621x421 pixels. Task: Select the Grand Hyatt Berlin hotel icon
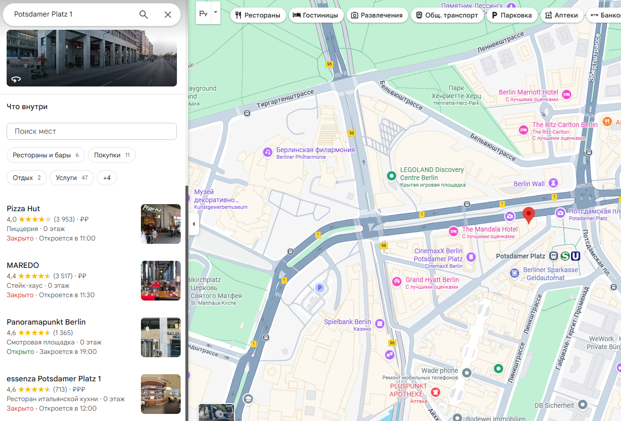click(396, 282)
